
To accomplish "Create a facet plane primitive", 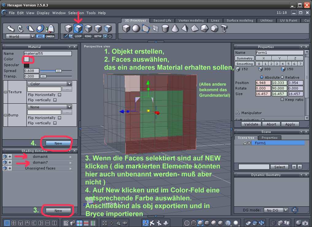I will click(145, 28).
